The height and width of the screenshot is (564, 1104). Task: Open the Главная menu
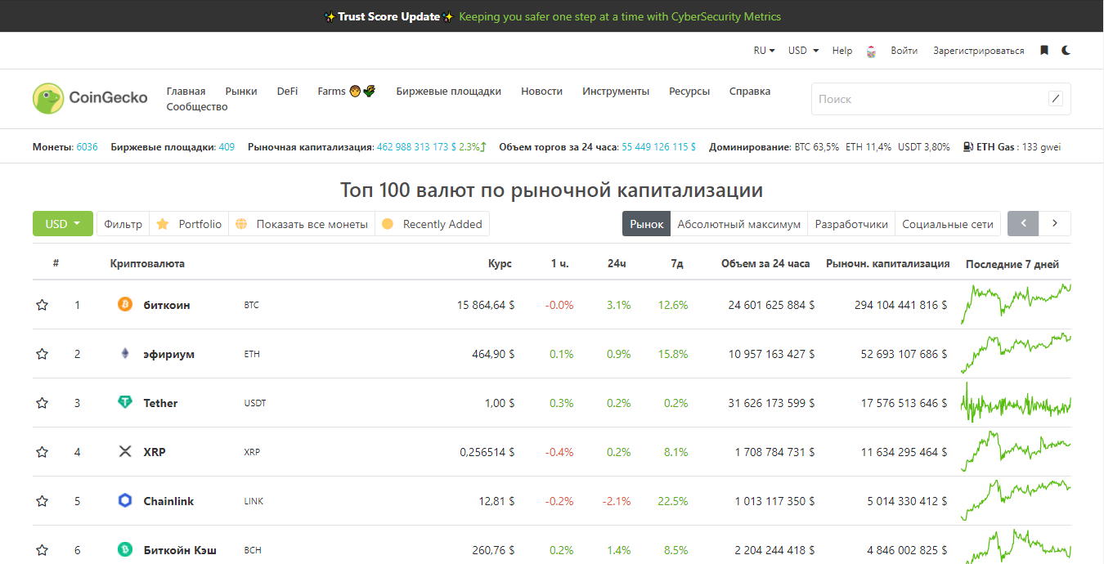point(186,92)
